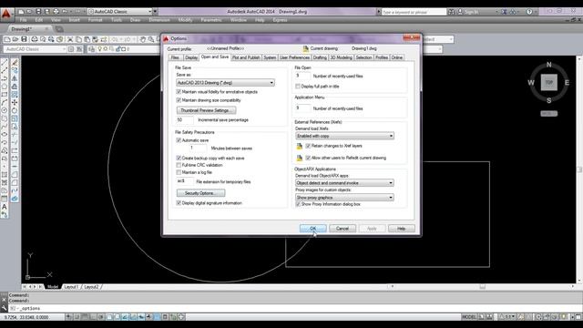Click the Layer Properties Manager icon
The width and height of the screenshot is (583, 328).
(91, 49)
